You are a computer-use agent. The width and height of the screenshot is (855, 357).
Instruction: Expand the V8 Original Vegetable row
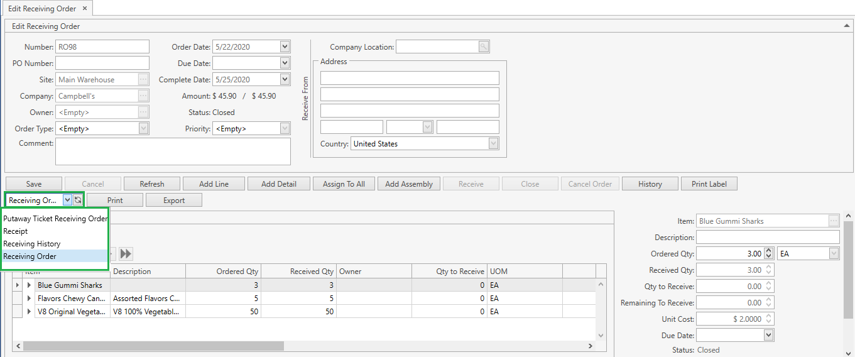[x=29, y=312]
